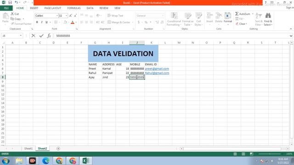Select the column J header
The height and width of the screenshot is (165, 294).
tap(137, 43)
